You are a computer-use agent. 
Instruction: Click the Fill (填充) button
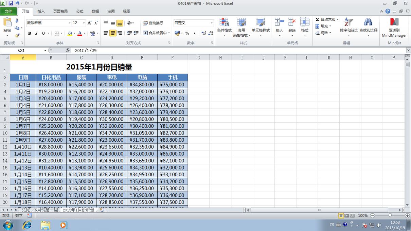[x=323, y=26]
